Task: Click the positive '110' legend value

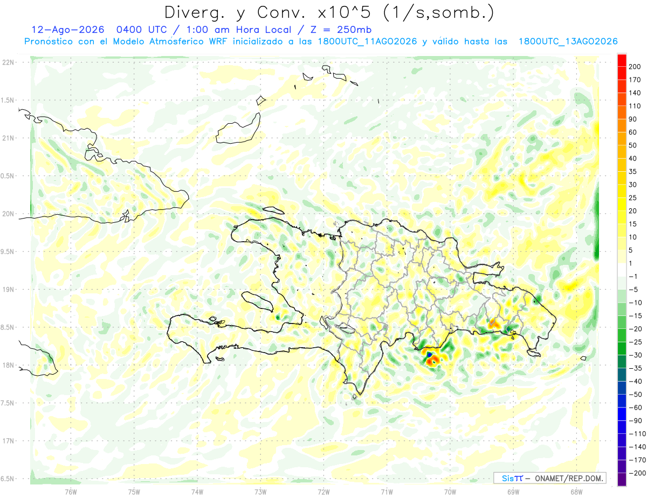Action: pos(635,106)
